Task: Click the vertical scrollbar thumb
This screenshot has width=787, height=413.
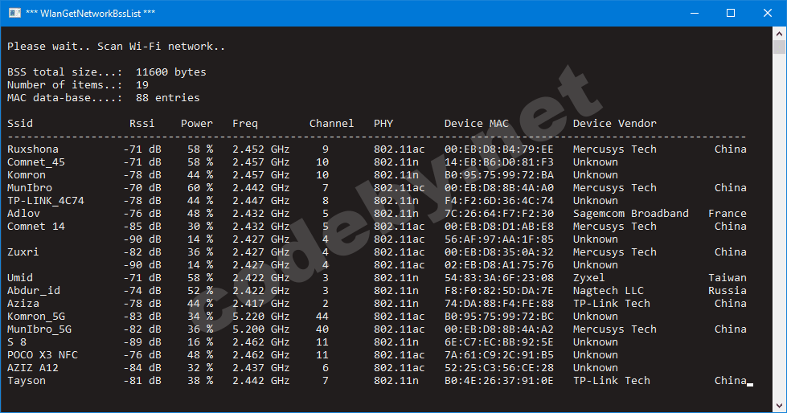Action: (779, 47)
